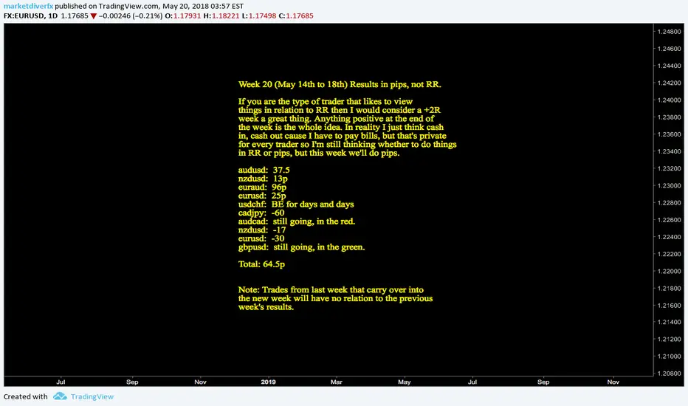This screenshot has height=406, width=688.
Task: Select the 1.23000 price axis label
Action: tap(669, 186)
